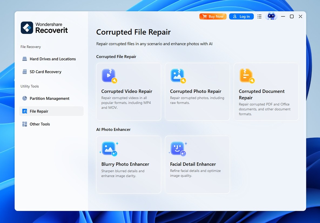Click the Log in button label
Screen dimensions: 320x223
coord(244,16)
